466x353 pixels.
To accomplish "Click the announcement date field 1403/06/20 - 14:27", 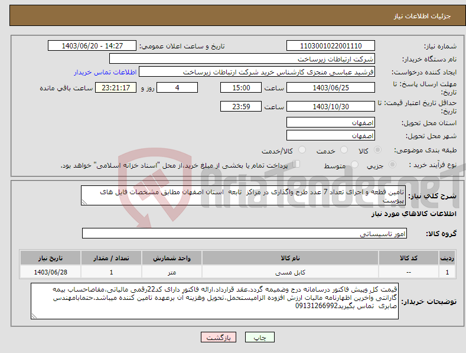I will 92,46.
